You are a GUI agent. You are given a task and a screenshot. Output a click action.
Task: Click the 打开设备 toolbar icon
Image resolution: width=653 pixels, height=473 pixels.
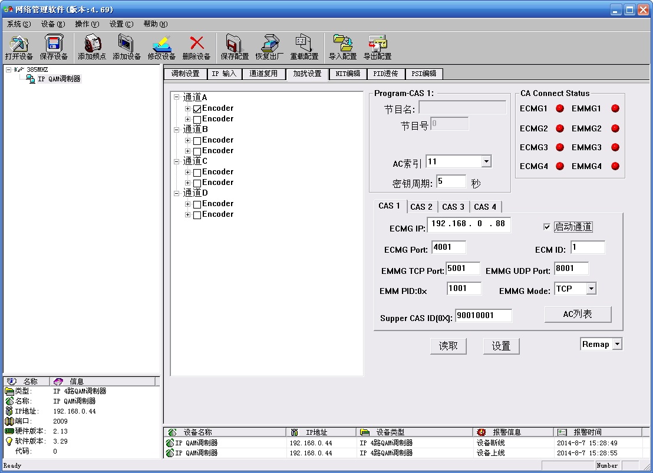19,47
